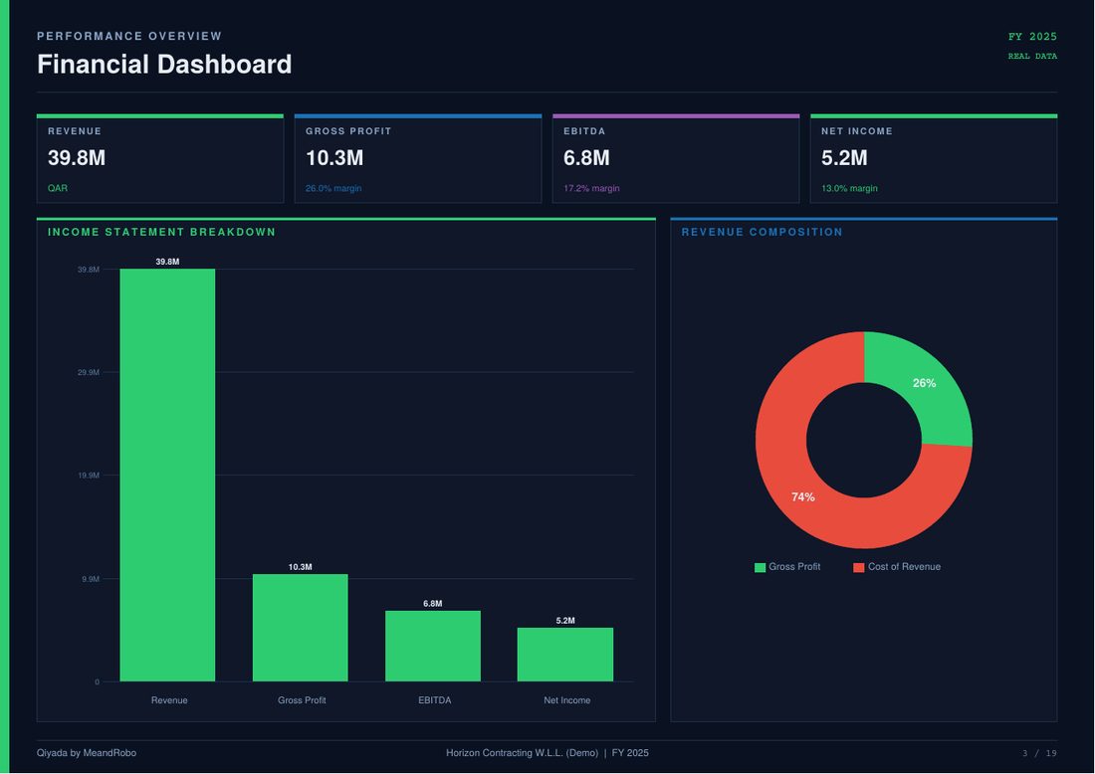1095x774 pixels.
Task: Click the "NET INCOME" card heading
Action: [x=857, y=131]
